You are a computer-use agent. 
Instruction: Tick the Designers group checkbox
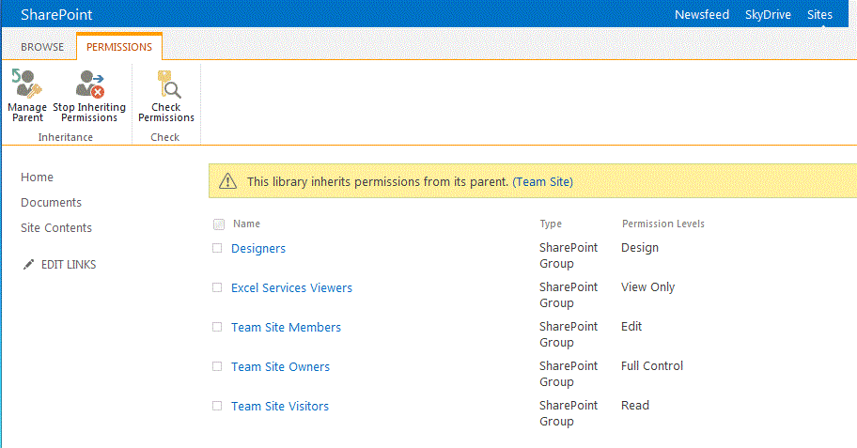(217, 248)
